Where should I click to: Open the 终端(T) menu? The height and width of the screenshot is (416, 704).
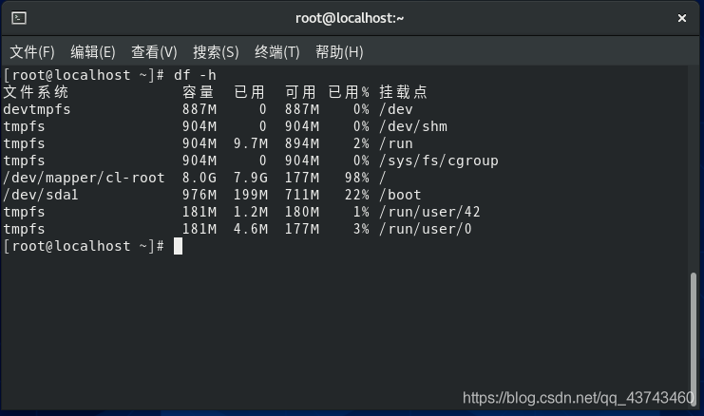[x=277, y=52]
